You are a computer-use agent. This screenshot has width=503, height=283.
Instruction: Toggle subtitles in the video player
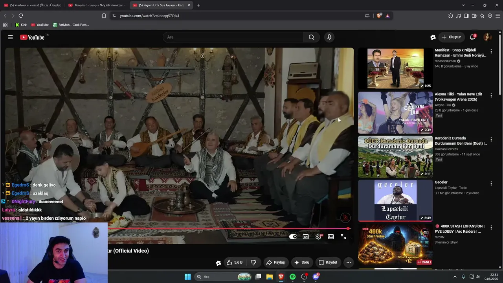306,237
